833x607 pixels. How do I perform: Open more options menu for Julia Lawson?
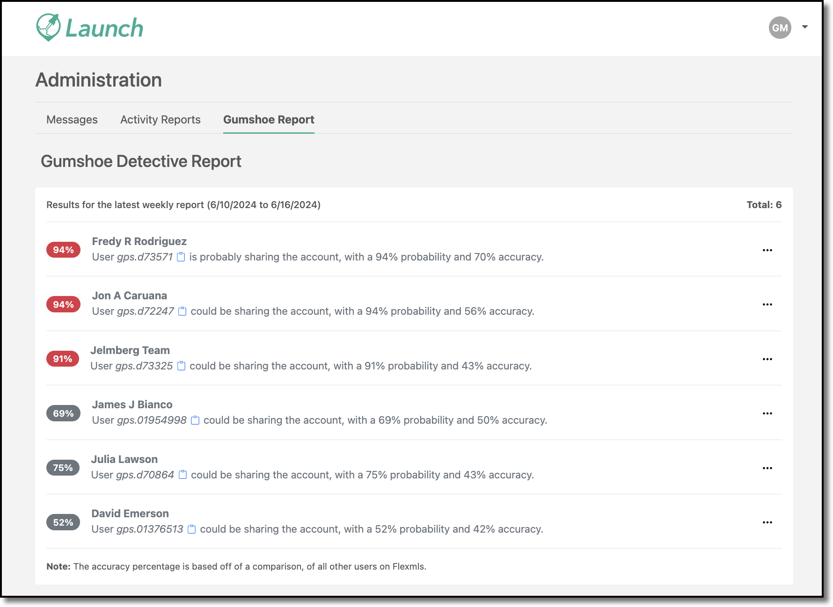(x=767, y=468)
